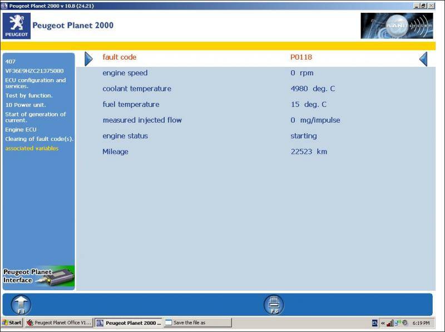Select '10 Power unit.' in sidebar
Image resolution: width=445 pixels, height=332 pixels.
pos(26,105)
